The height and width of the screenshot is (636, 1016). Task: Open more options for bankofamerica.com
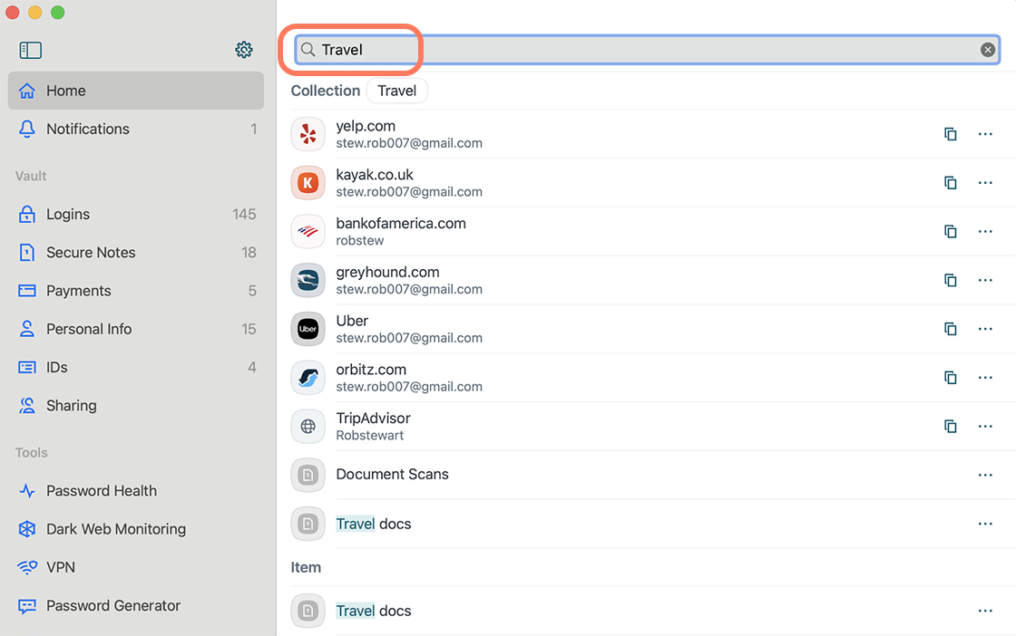(985, 231)
